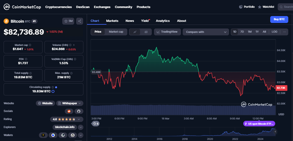Open the About tab
This screenshot has height=141, width=293.
(x=182, y=21)
